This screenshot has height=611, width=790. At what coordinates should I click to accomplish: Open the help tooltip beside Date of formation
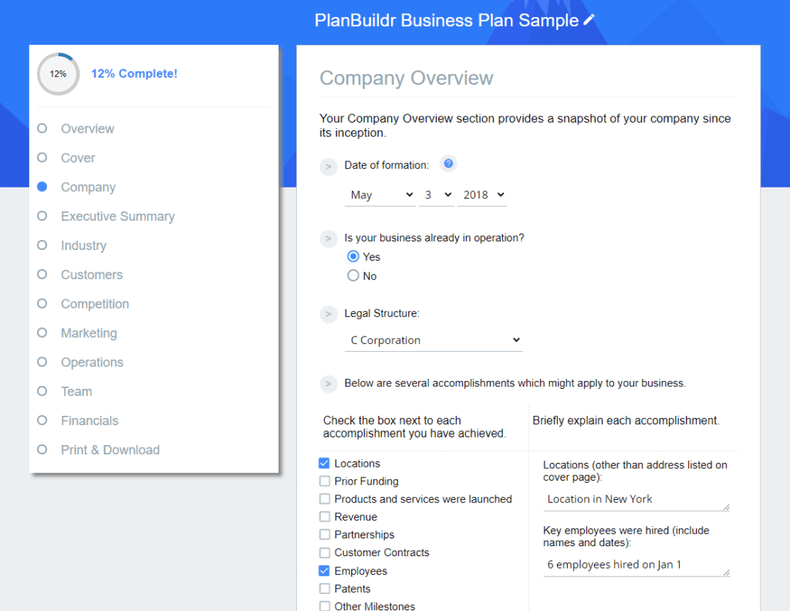(x=448, y=163)
